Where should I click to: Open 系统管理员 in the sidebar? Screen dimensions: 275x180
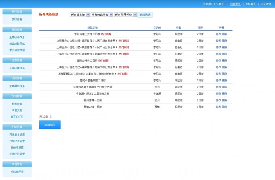coord(17,172)
